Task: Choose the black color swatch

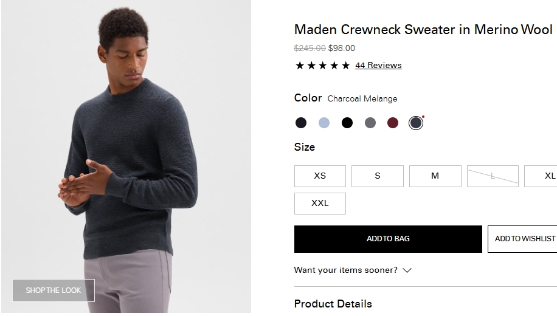Action: (x=347, y=123)
